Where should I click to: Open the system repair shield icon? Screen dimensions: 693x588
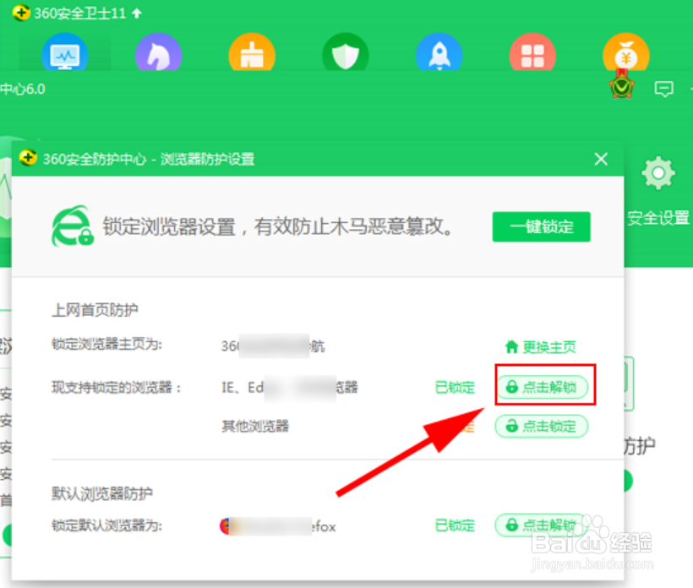[345, 53]
